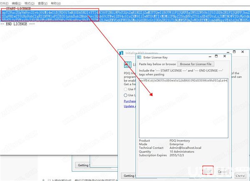Viewport: 250px width, 181px height.
Task: Cancel the Initialize PDQ Inventory window
Action: pos(240,176)
